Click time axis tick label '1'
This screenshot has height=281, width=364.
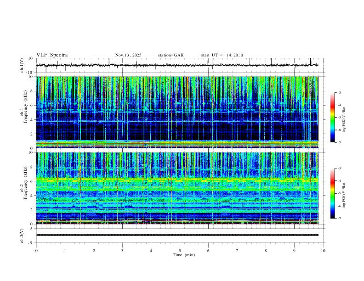click(x=65, y=251)
